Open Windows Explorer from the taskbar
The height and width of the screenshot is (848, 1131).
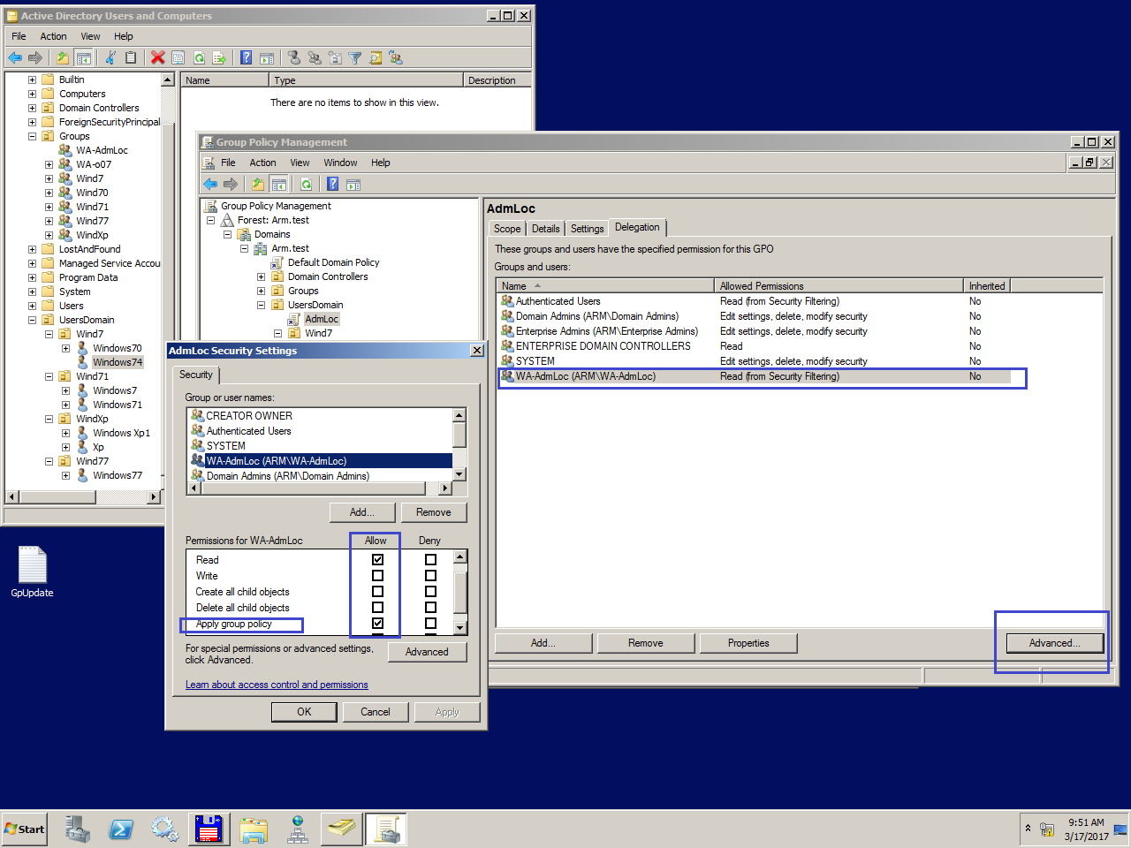click(x=254, y=829)
